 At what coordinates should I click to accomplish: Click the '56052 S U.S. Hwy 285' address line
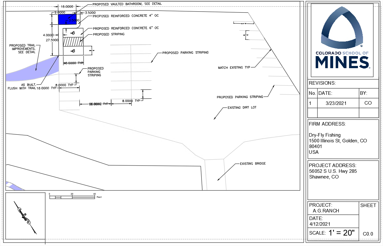(x=333, y=171)
